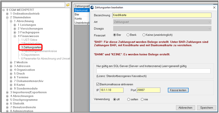Select the 8 Administration tree label
The image size is (219, 113).
pyautogui.click(x=22, y=111)
